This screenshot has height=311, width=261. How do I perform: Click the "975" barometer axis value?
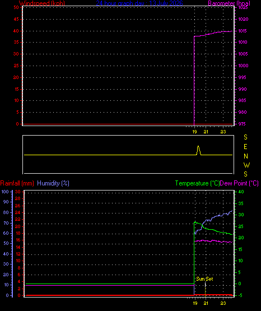pos(242,124)
